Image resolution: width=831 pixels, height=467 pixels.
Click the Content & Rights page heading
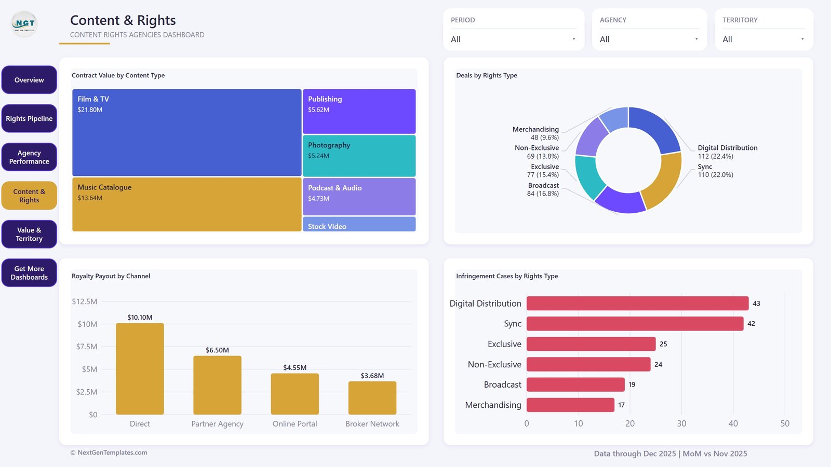click(123, 20)
